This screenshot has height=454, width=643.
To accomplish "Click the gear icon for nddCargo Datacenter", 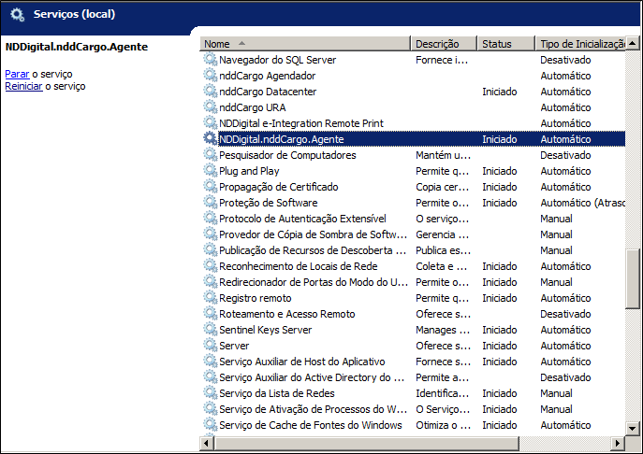I will [210, 92].
